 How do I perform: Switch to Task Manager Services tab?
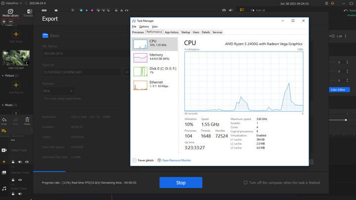coord(217,32)
